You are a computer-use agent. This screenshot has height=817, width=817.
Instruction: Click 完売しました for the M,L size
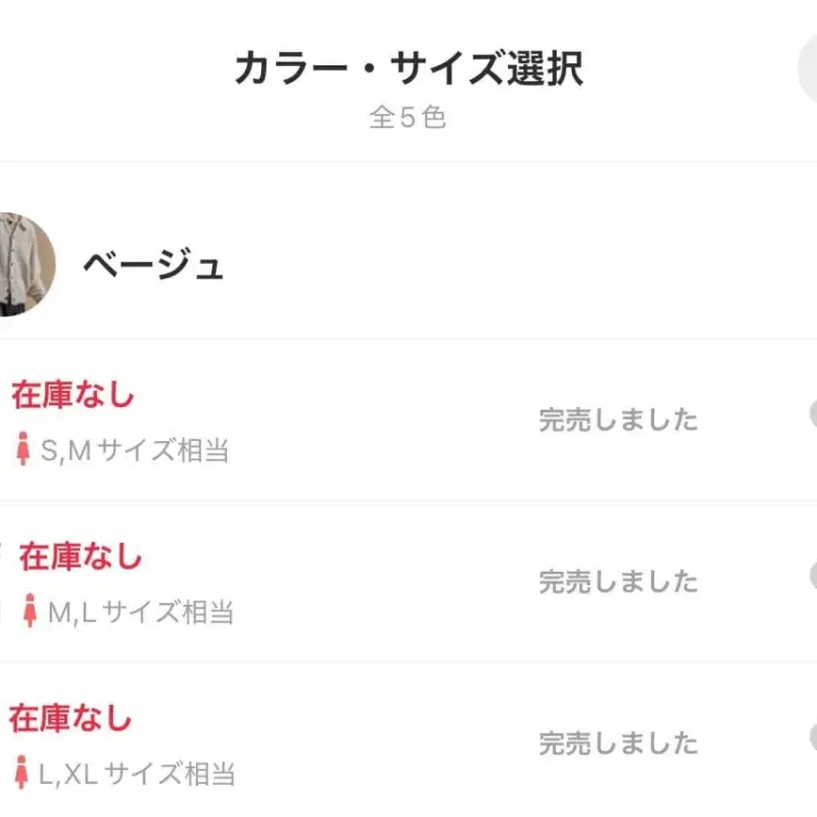click(x=618, y=581)
